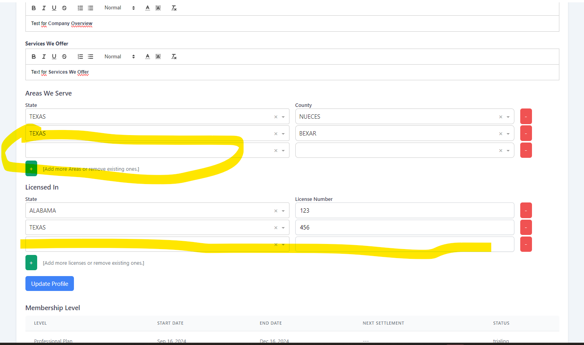
Task: Apply italic in Services We Offer toolbar
Action: (44, 57)
